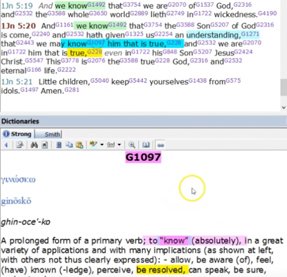Viewport: 287px width, 277px height.
Task: Click the 1Jn 5:19 verse reference
Action: [17, 6]
